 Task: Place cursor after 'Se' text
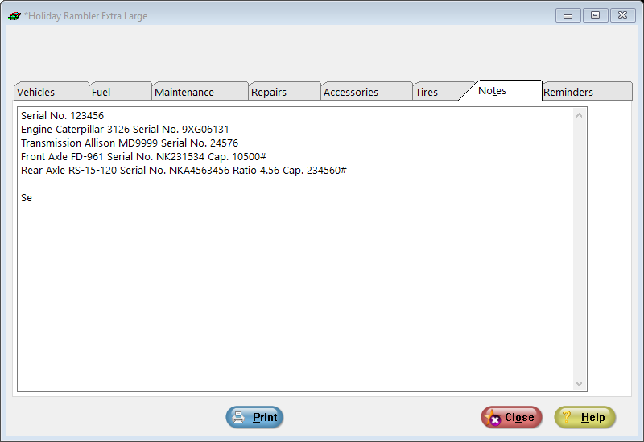[32, 197]
